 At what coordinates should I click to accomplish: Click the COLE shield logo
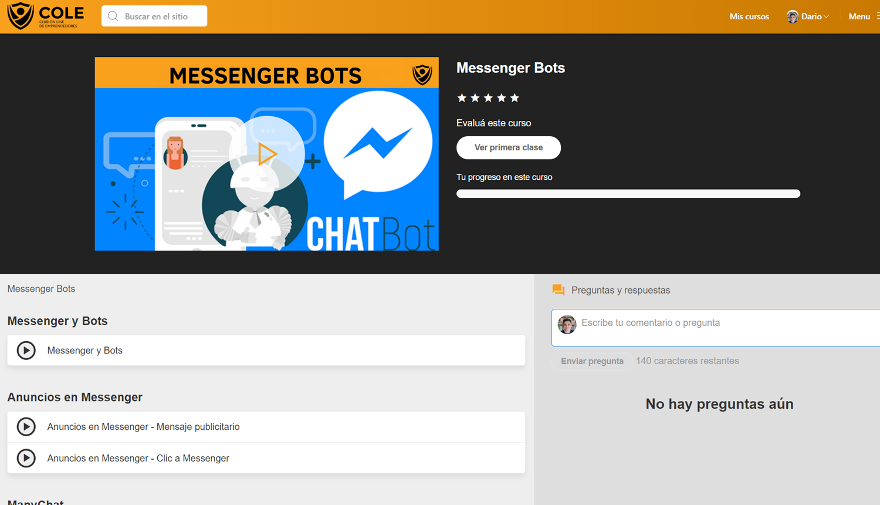point(21,16)
